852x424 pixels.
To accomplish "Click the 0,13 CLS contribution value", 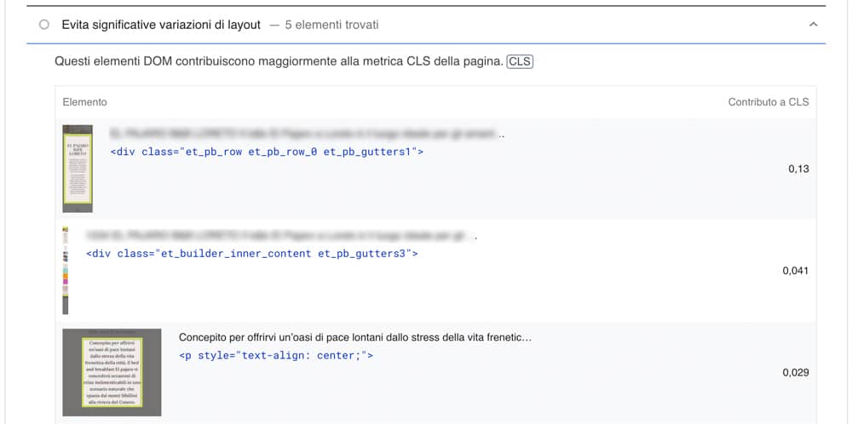I will click(x=798, y=169).
